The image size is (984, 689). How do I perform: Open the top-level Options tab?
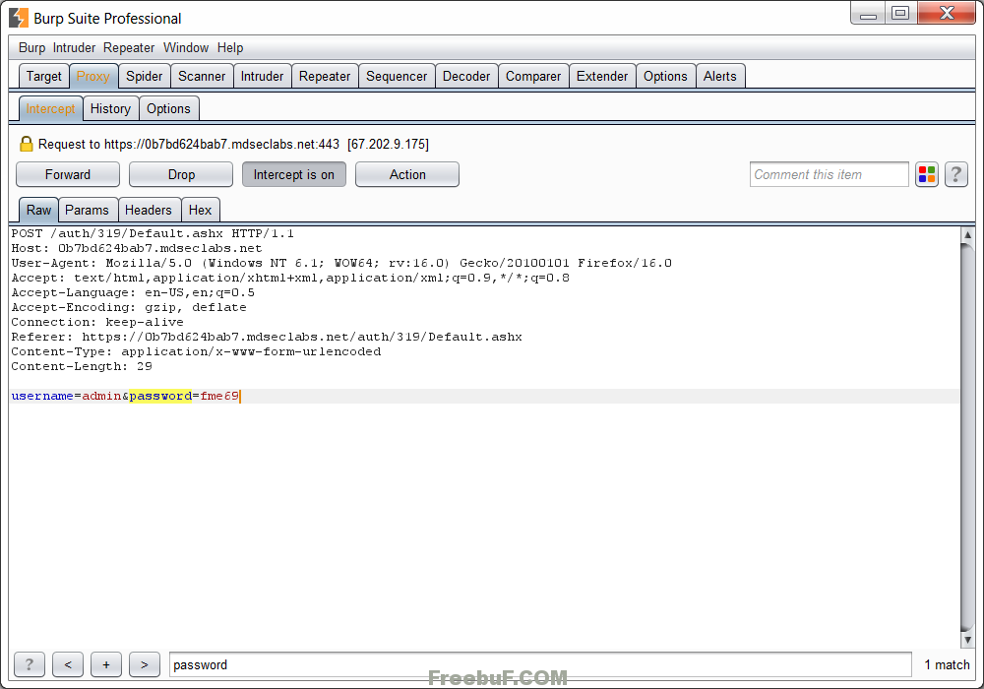[665, 76]
